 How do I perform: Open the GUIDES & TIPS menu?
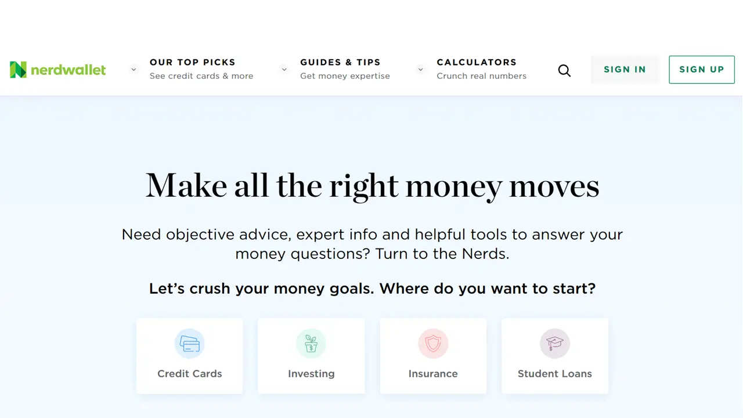pyautogui.click(x=340, y=62)
